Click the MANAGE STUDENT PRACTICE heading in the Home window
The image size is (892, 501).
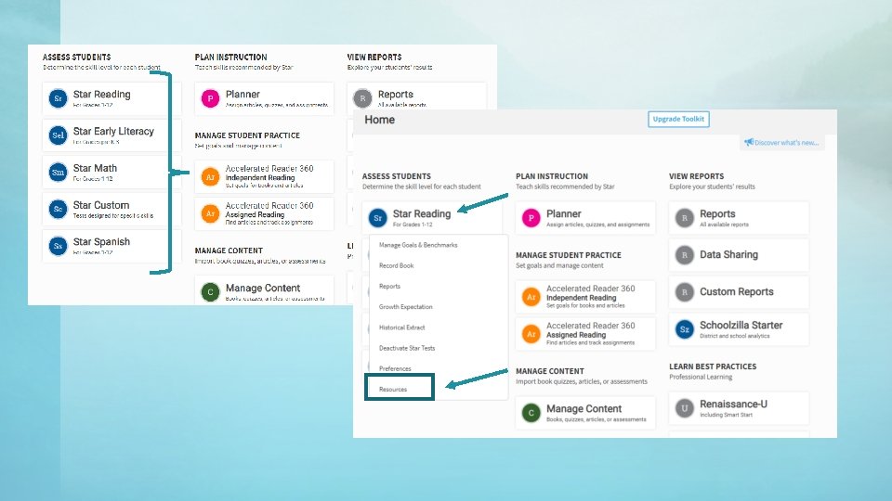tap(569, 255)
